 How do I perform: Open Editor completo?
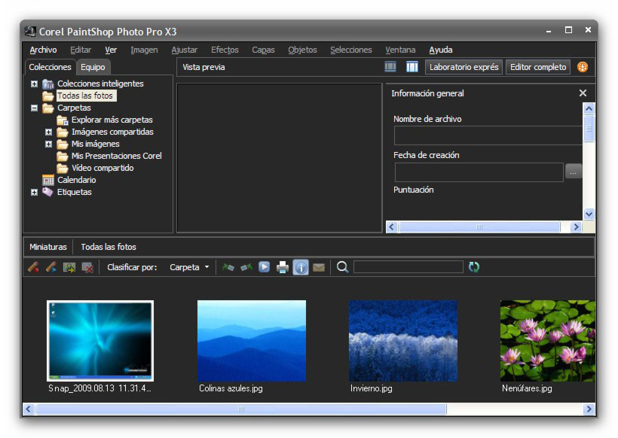click(x=538, y=67)
